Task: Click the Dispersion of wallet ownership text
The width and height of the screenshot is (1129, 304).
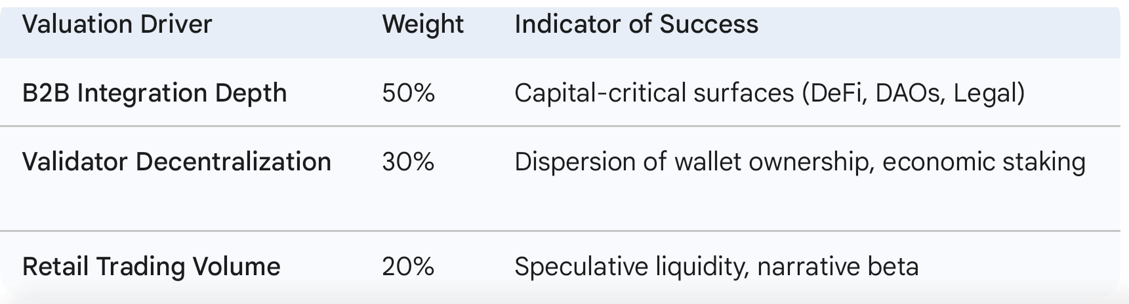Action: [692, 161]
